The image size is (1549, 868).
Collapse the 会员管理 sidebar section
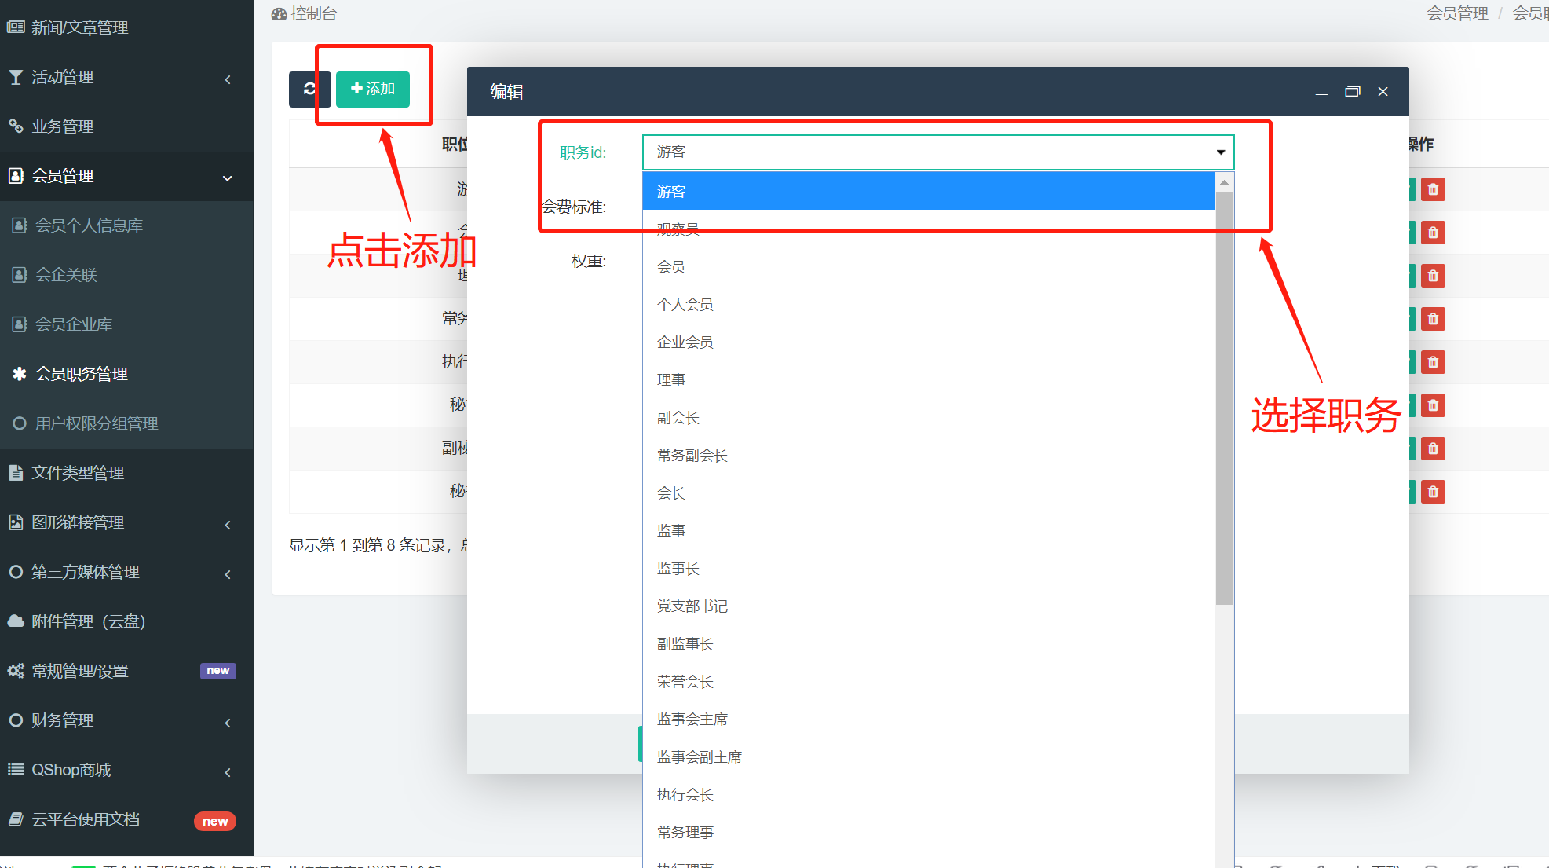(228, 177)
